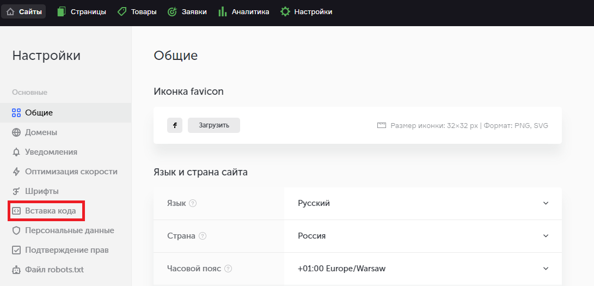Click the Заявки target icon
Image resolution: width=594 pixels, height=286 pixels.
pos(173,12)
